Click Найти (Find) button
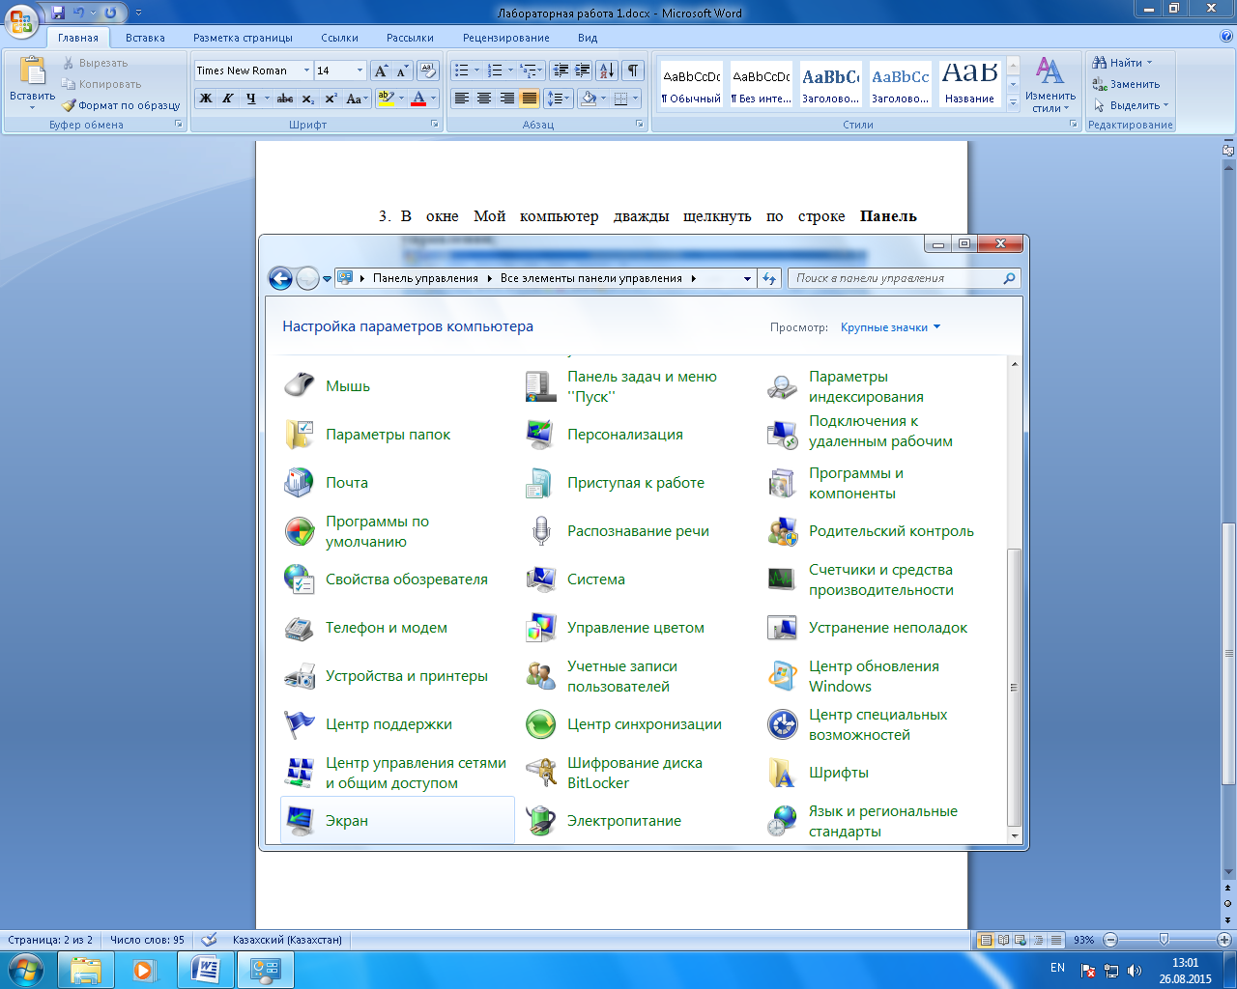This screenshot has width=1237, height=989. pos(1123,63)
